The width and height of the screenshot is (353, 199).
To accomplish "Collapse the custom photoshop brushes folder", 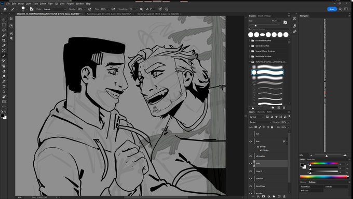I will pyautogui.click(x=250, y=62).
